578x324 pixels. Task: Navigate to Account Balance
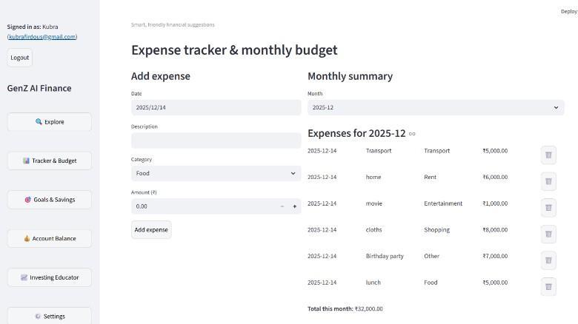pyautogui.click(x=50, y=238)
